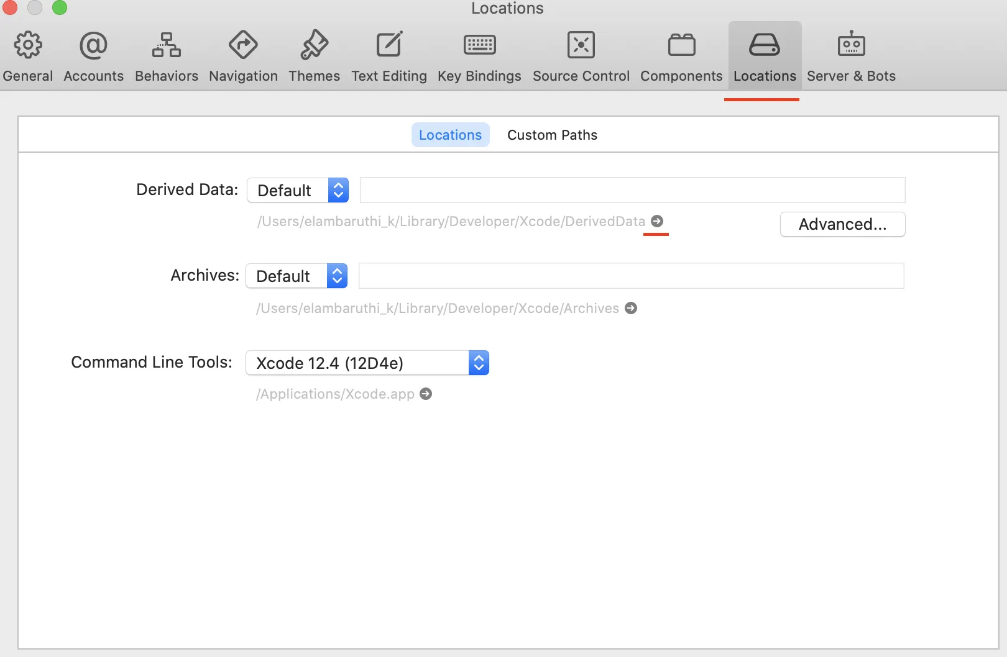The width and height of the screenshot is (1007, 657).
Task: Open the Key Bindings keyboard icon
Action: click(480, 45)
